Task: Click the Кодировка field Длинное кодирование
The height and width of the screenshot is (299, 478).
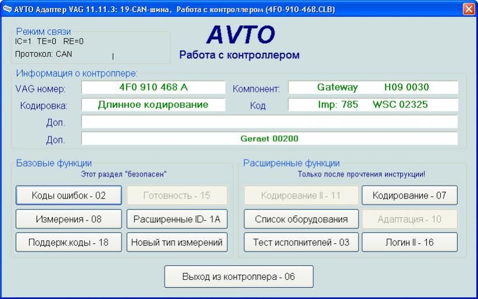Action: coord(154,105)
